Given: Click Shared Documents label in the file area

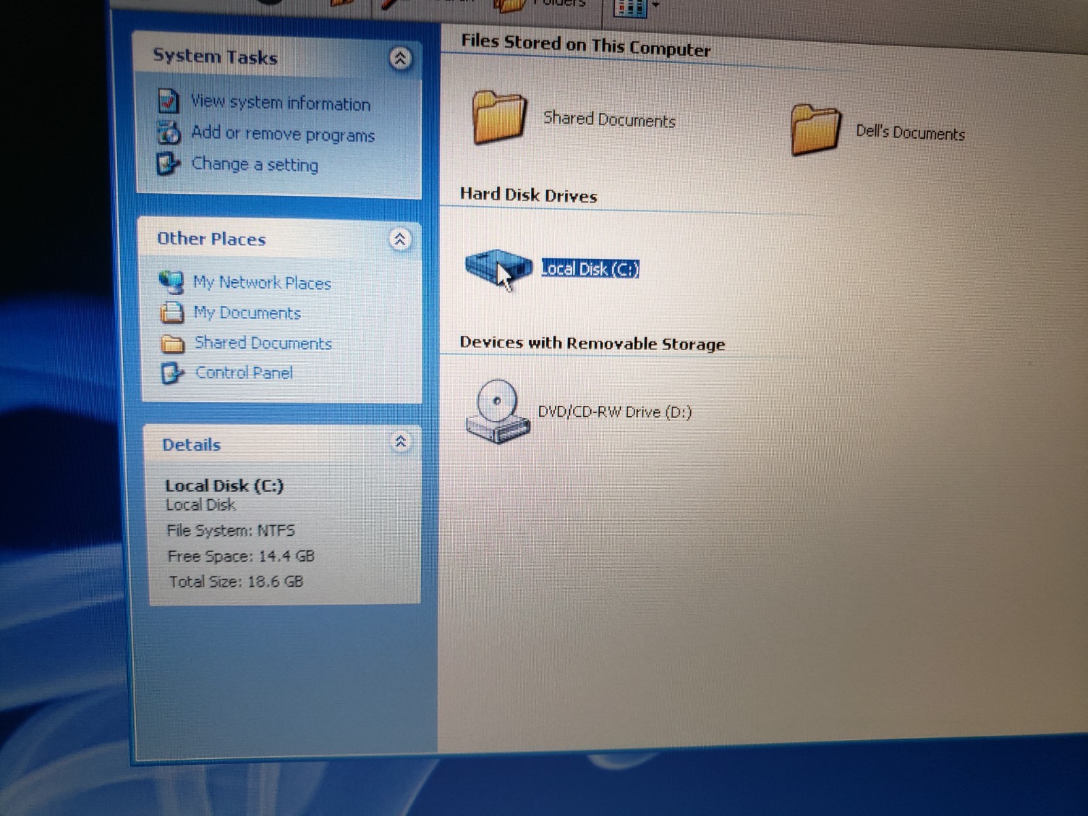Looking at the screenshot, I should [609, 119].
